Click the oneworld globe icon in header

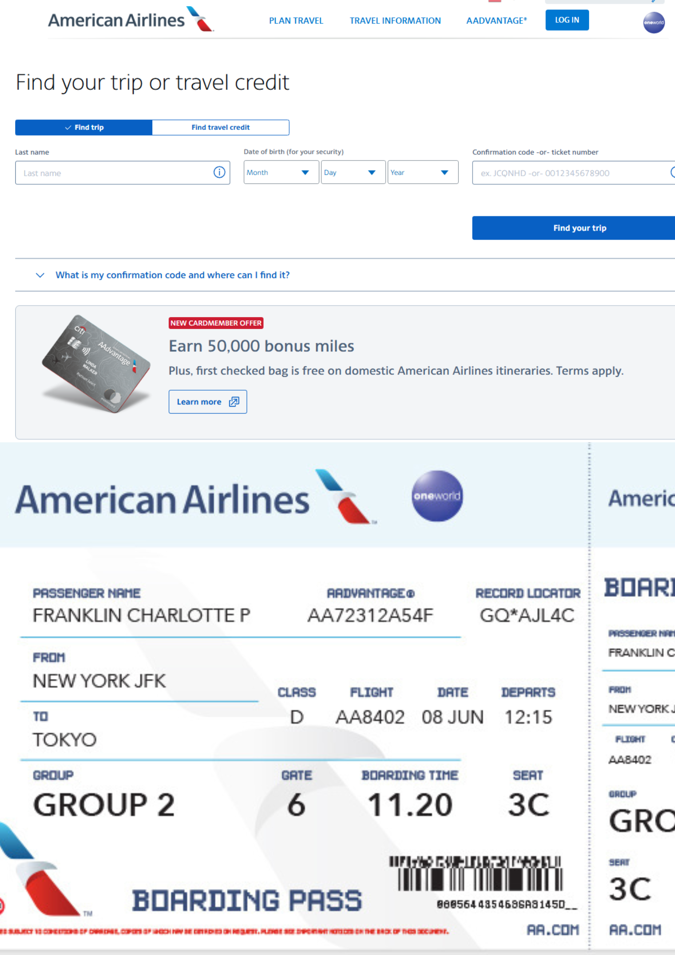coord(654,22)
